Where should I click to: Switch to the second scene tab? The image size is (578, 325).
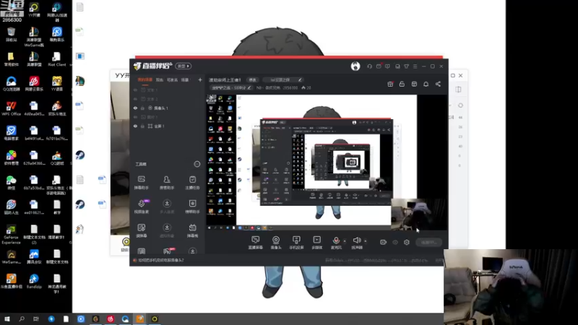coord(159,79)
